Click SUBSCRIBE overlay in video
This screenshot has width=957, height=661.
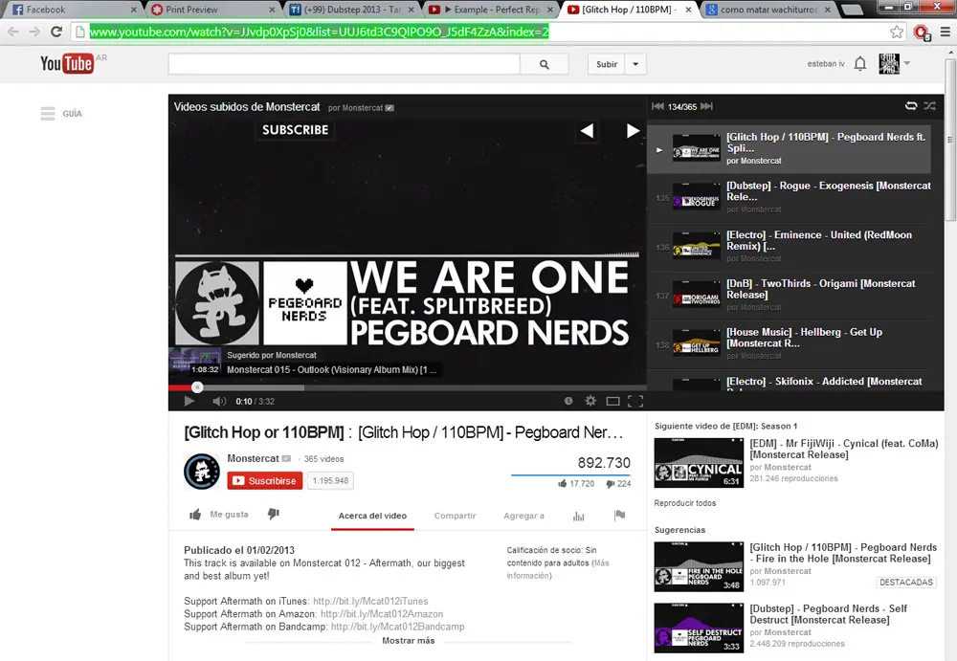tap(296, 129)
